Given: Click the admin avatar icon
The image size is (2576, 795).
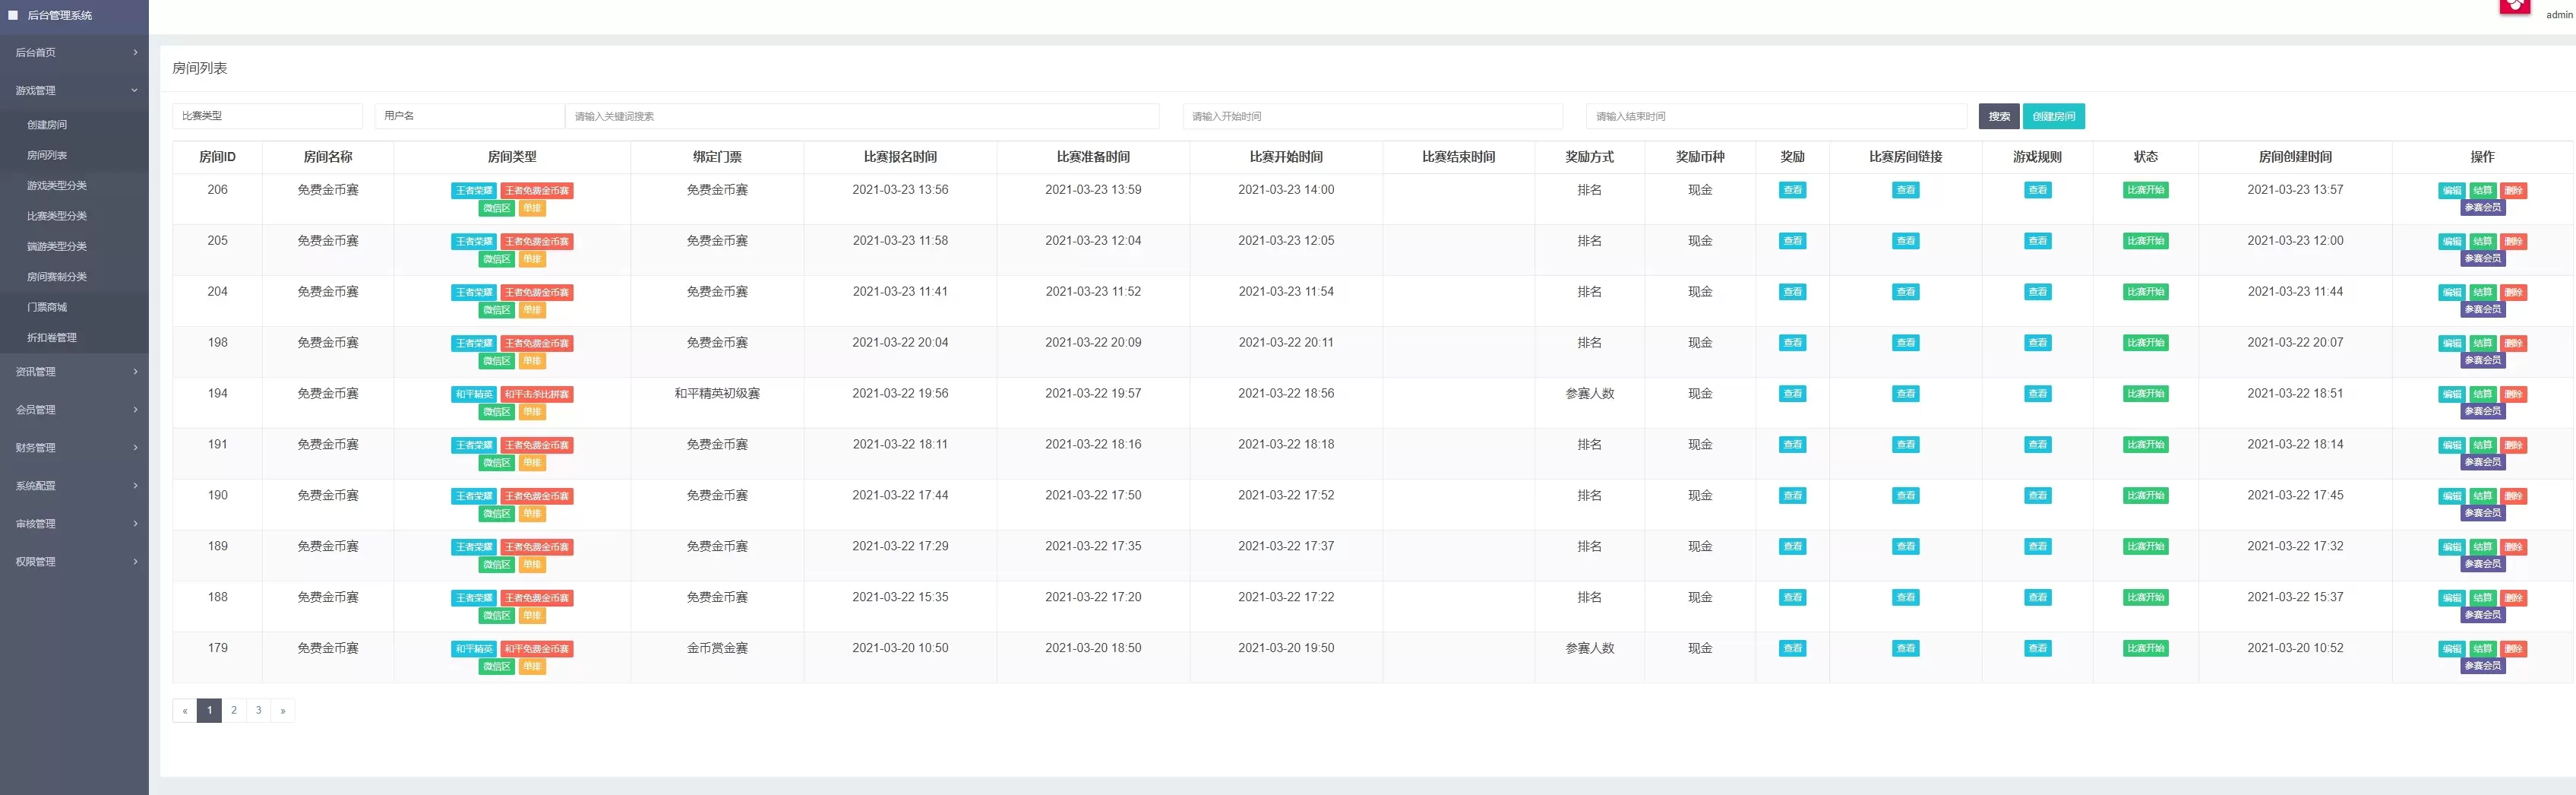Looking at the screenshot, I should [2514, 6].
